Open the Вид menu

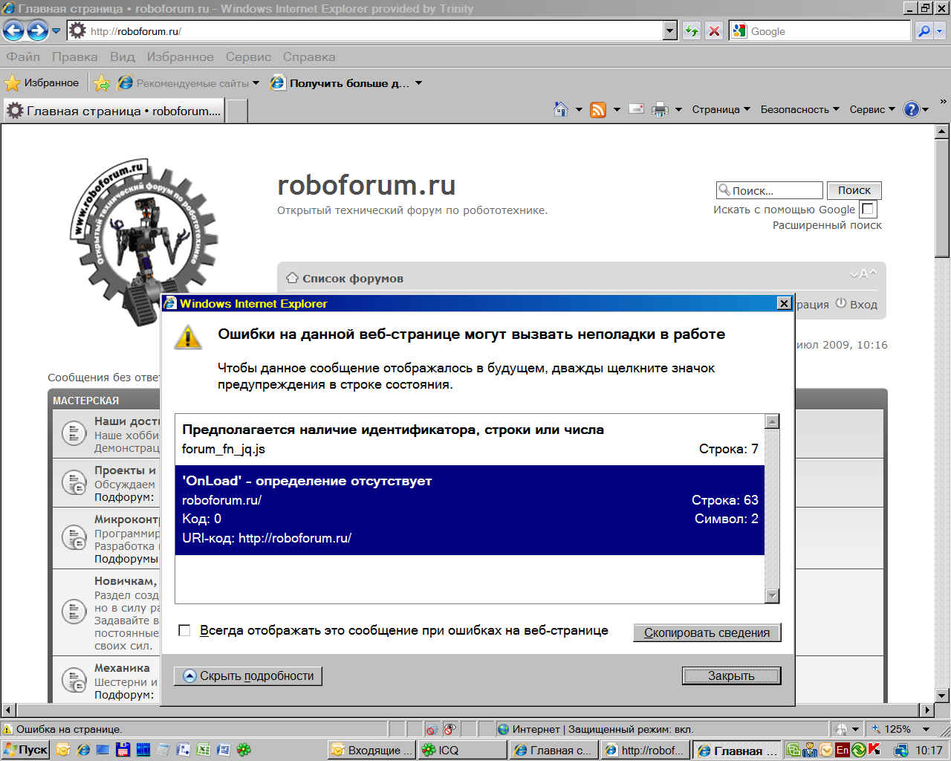(x=123, y=56)
